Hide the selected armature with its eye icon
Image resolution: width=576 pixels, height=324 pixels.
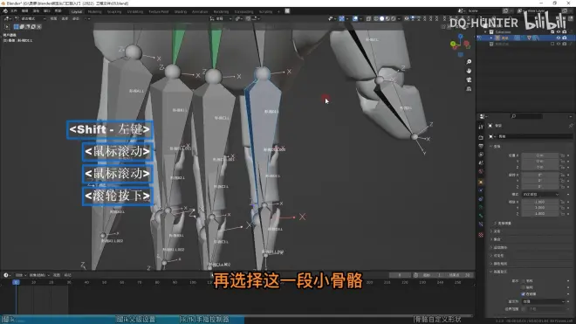tap(559, 38)
